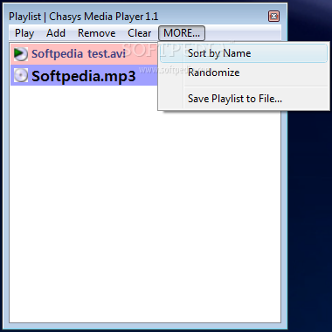Image resolution: width=332 pixels, height=332 pixels.
Task: Collapse the MORE... dropdown button
Action: pyautogui.click(x=182, y=33)
